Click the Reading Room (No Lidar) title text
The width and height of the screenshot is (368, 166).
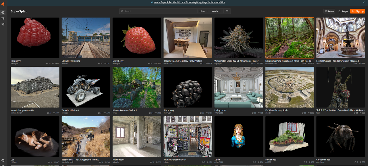click(x=183, y=61)
